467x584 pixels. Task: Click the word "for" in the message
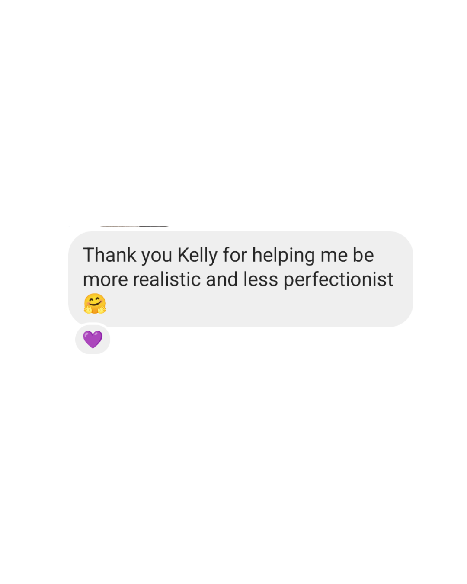(235, 255)
